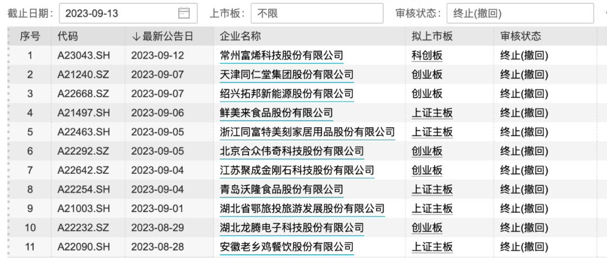Open company link 青岛沃隆食品股份有限公司
Viewport: 607px width, 258px height.
[282, 190]
